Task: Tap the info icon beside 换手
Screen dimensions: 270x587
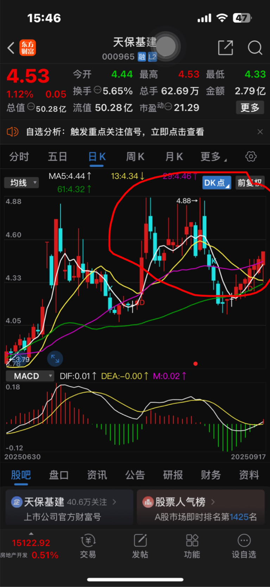Action: 97,90
